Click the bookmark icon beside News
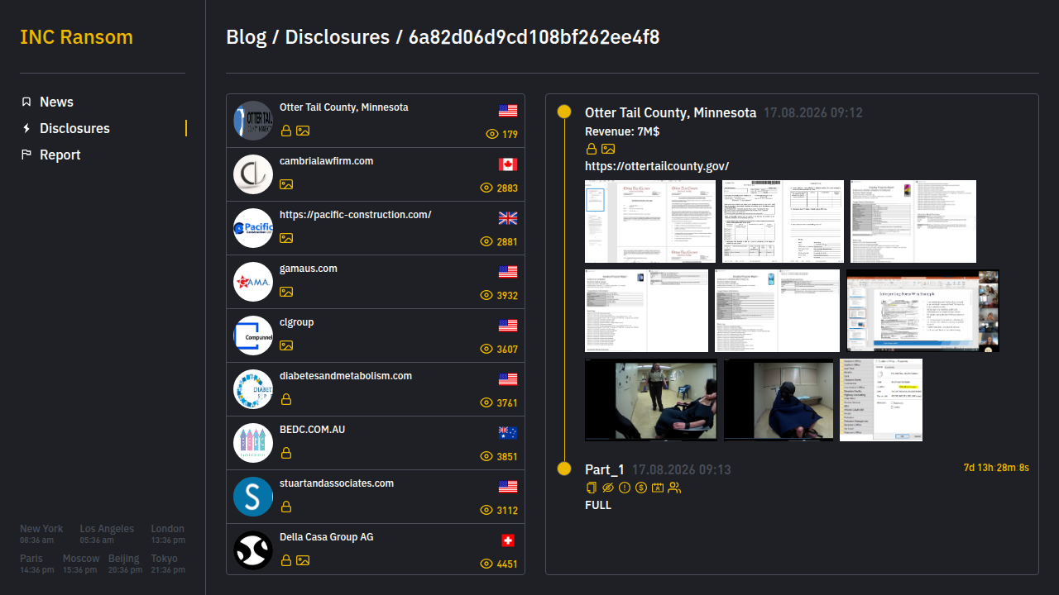1059x595 pixels. tap(26, 102)
